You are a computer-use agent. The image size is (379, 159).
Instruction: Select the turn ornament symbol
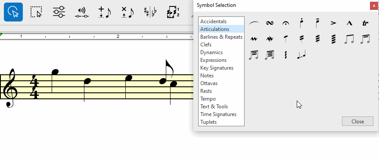270,23
